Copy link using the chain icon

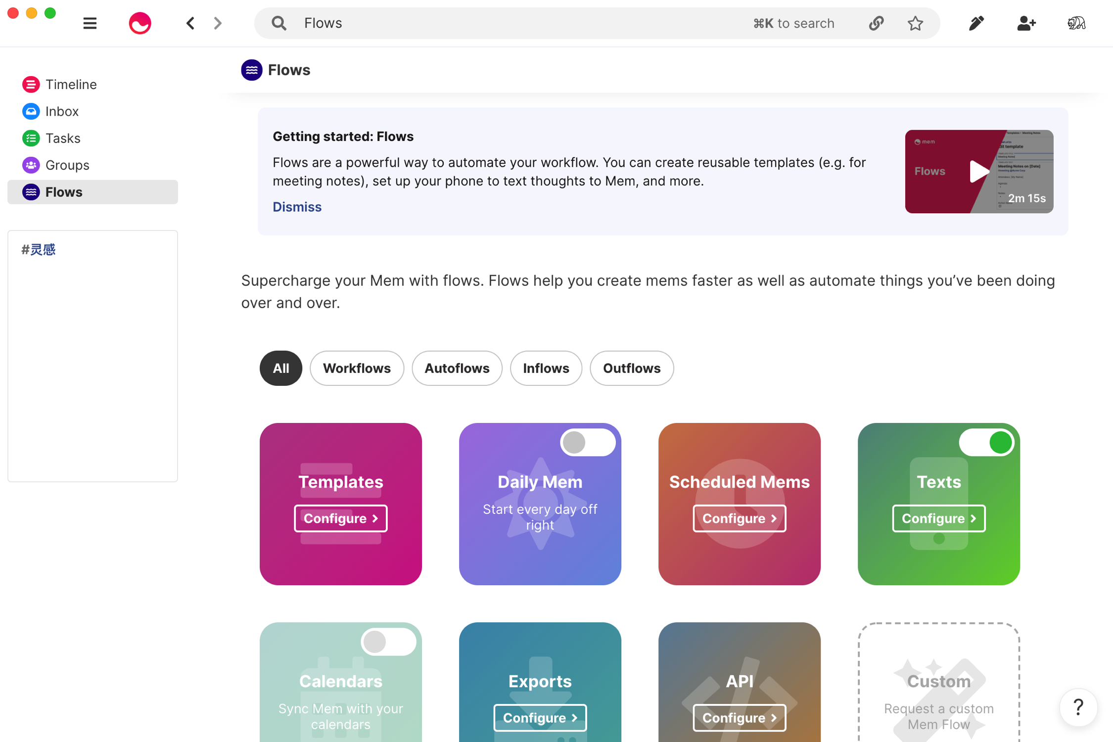(x=876, y=23)
